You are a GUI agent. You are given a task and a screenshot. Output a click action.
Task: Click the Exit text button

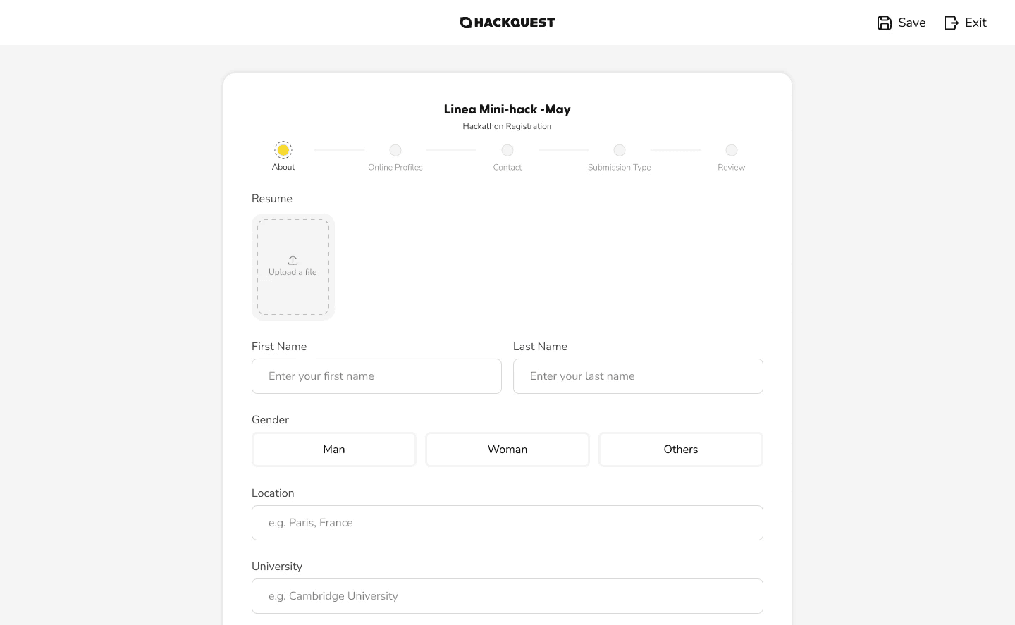(976, 23)
